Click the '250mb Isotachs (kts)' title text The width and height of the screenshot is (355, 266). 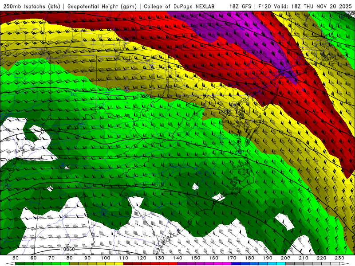tap(32, 7)
